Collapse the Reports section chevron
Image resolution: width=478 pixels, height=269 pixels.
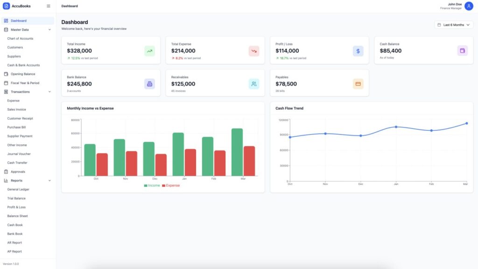(49, 181)
